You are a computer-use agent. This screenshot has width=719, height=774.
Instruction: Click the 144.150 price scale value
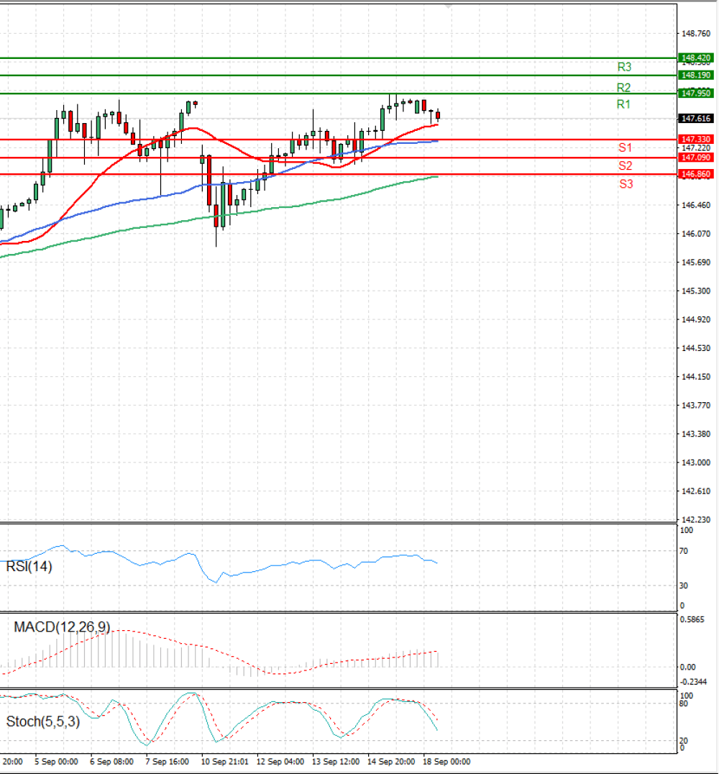pyautogui.click(x=696, y=377)
